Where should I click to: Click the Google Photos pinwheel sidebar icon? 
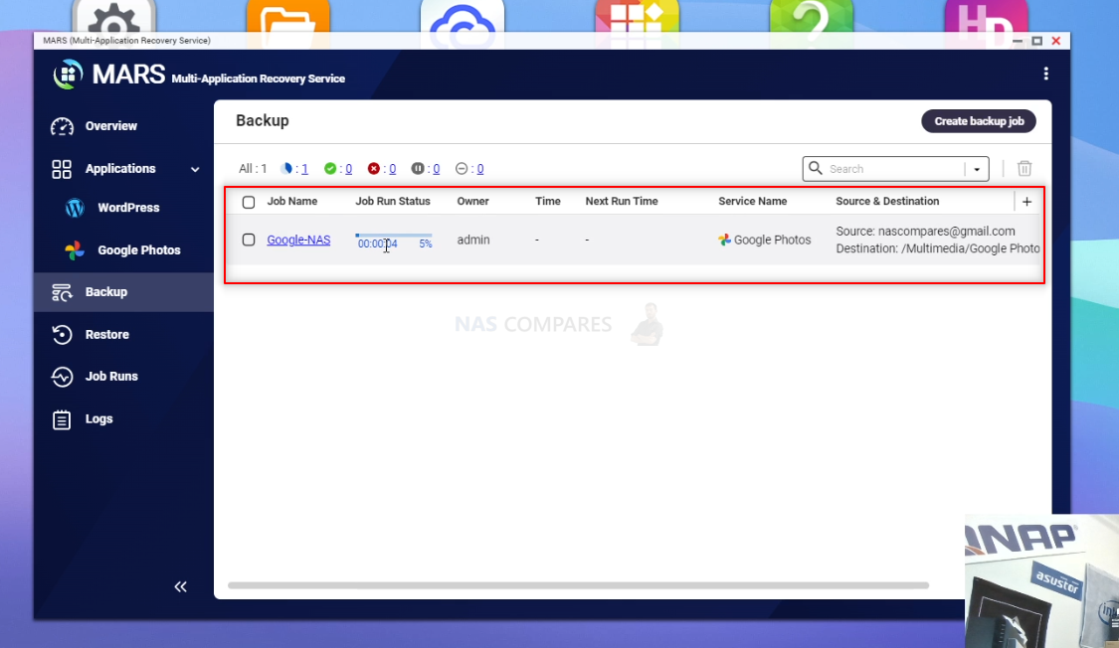click(75, 250)
